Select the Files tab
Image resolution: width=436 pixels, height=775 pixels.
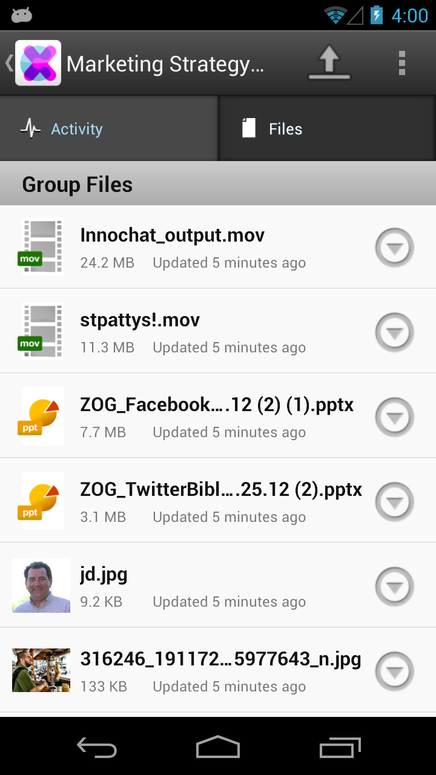point(327,129)
